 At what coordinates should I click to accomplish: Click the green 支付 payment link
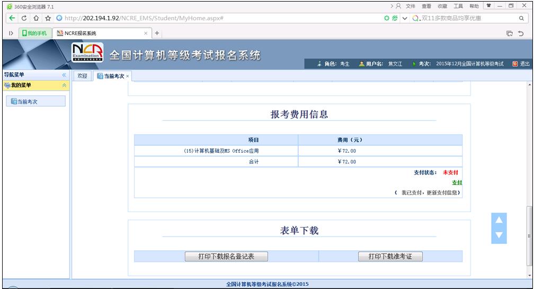[457, 182]
